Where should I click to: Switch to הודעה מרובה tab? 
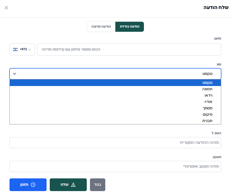click(x=101, y=27)
